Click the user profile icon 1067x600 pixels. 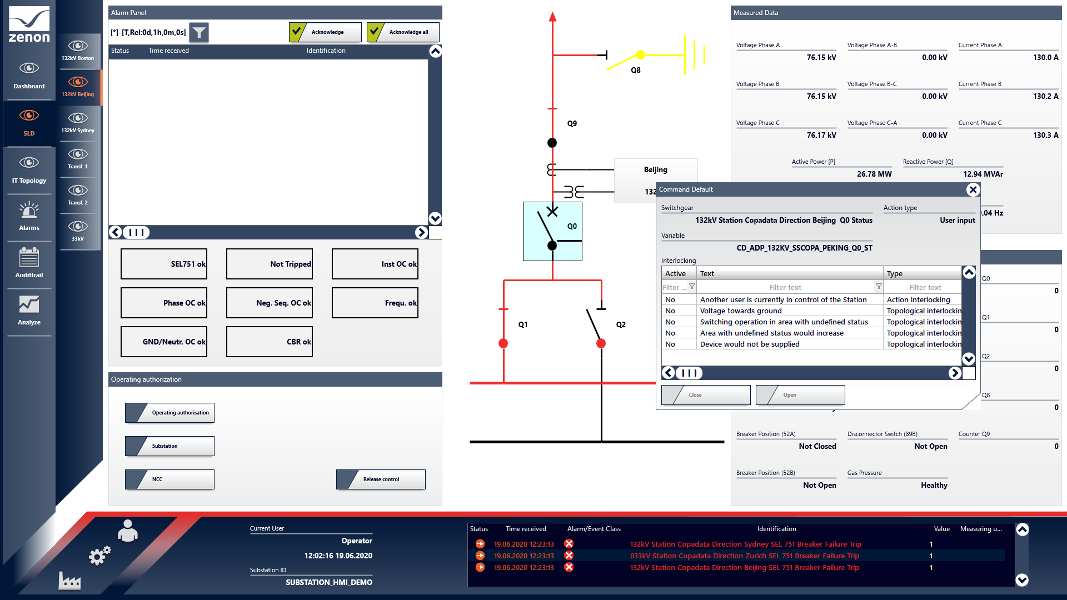pos(127,531)
